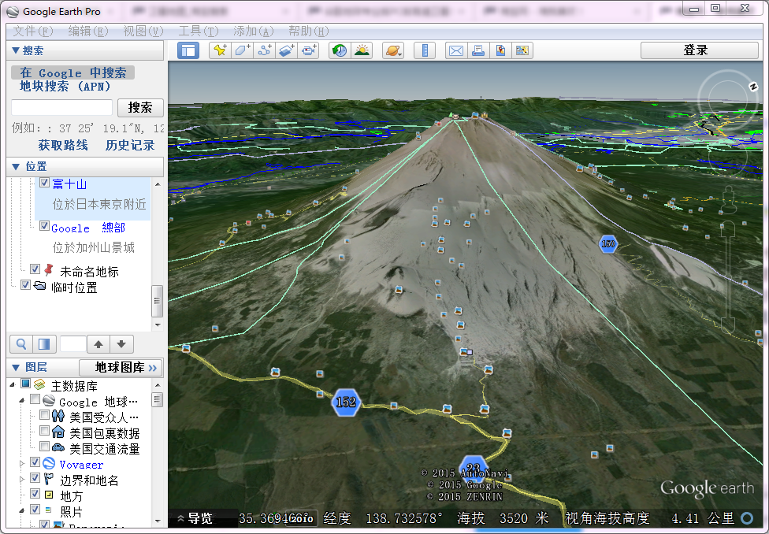Image resolution: width=769 pixels, height=534 pixels.
Task: Click the unnamed placemark red pushpin
Action: (48, 269)
